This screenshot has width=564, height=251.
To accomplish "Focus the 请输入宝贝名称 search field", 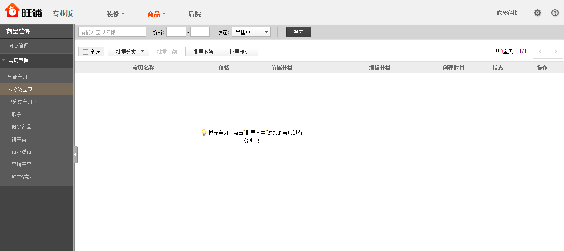I will coord(112,32).
